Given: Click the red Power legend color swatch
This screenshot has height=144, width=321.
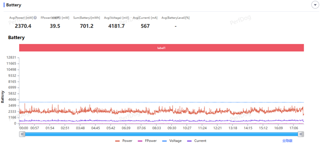Looking at the screenshot, I should point(118,141).
